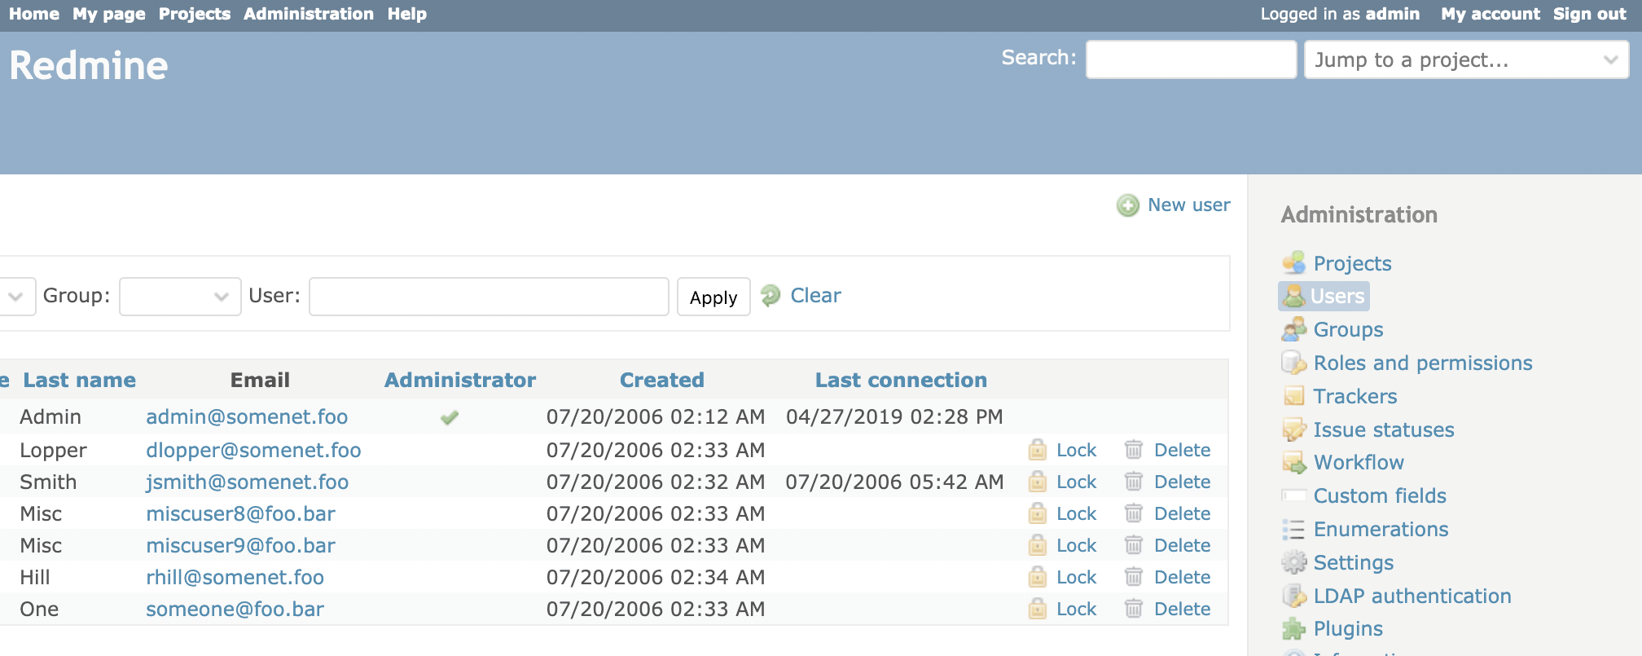1642x656 pixels.
Task: Click the New user plus icon
Action: pos(1128,205)
